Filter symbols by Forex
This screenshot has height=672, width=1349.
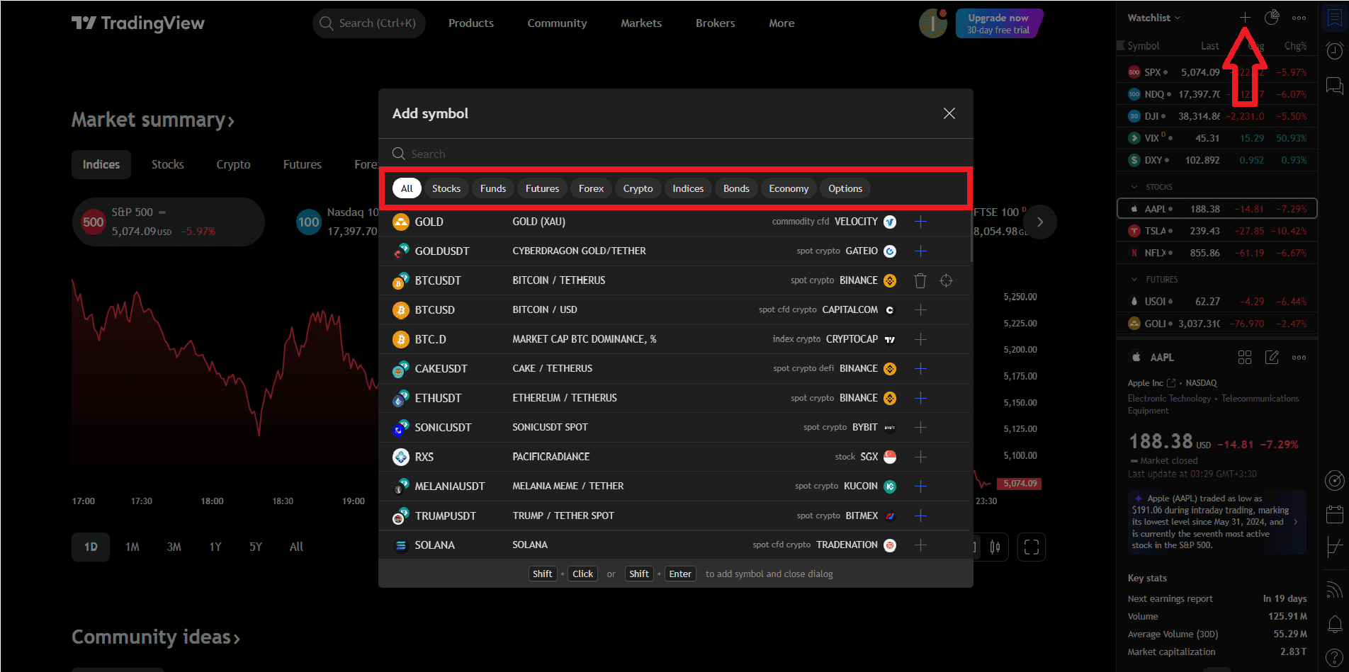click(591, 188)
